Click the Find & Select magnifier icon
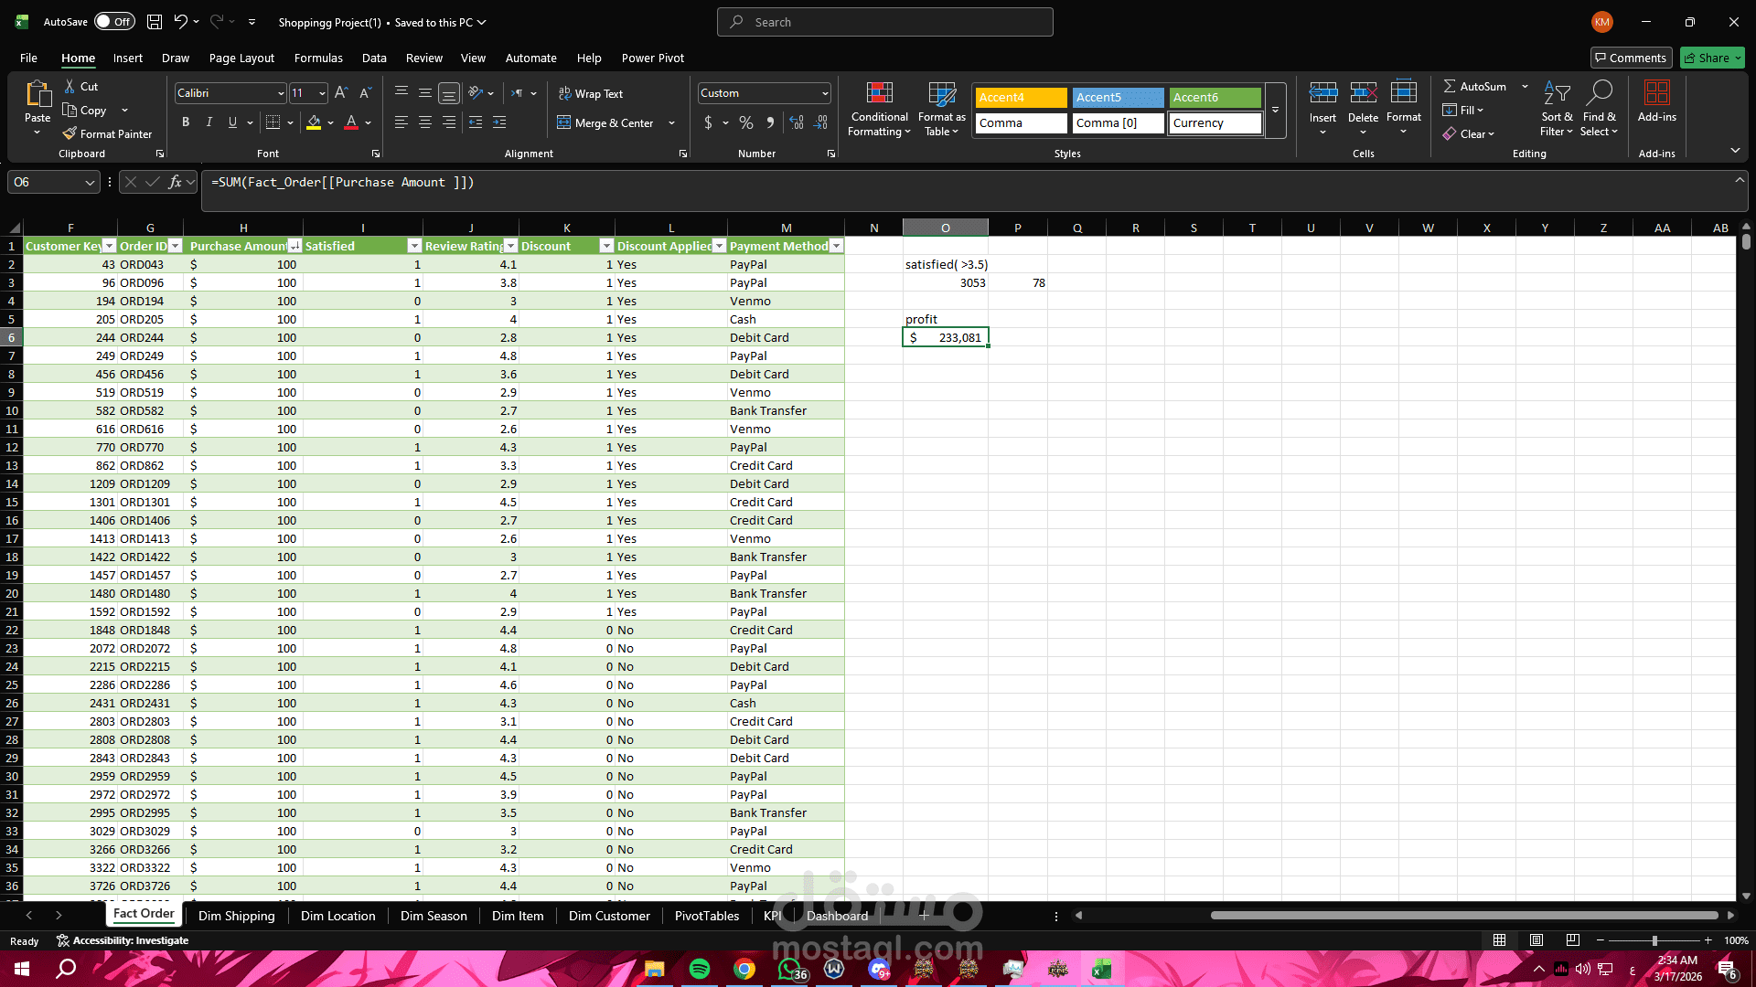 click(x=1599, y=94)
